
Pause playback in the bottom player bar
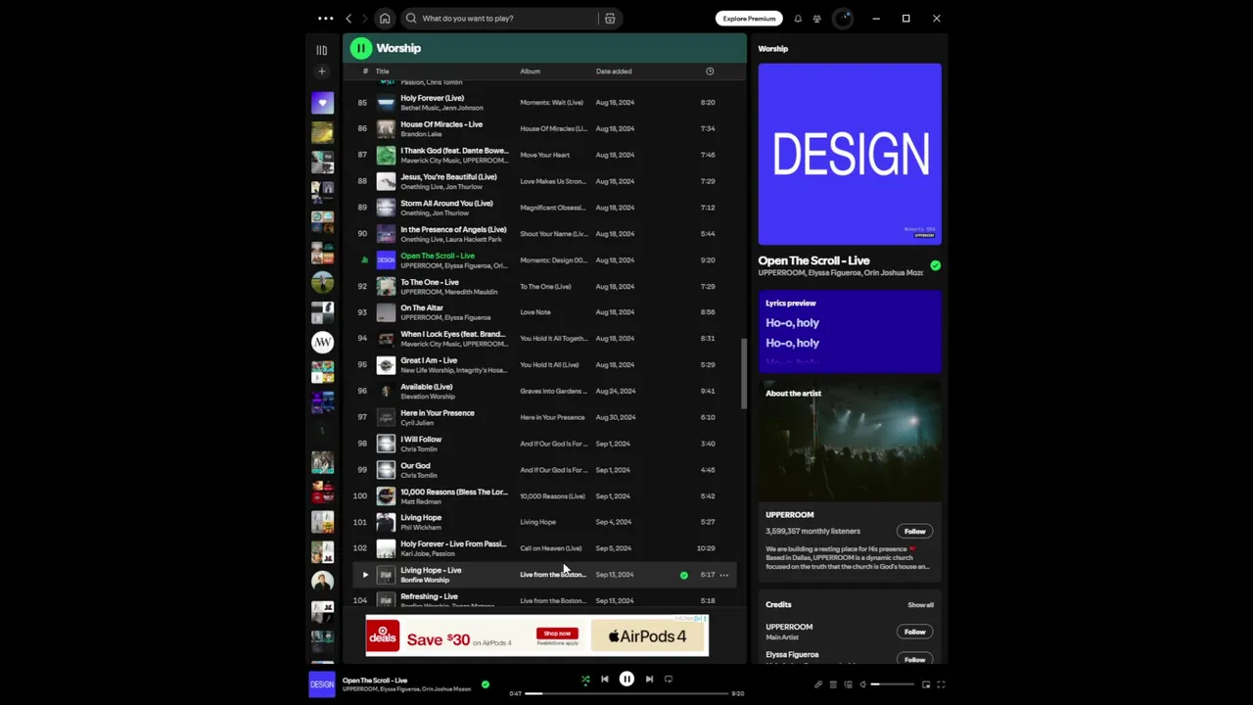[626, 679]
